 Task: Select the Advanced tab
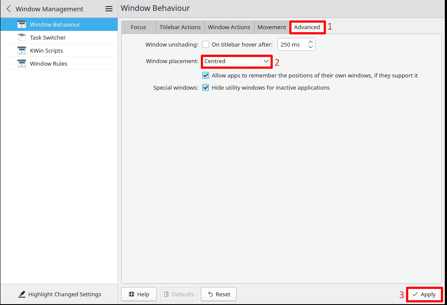(307, 27)
